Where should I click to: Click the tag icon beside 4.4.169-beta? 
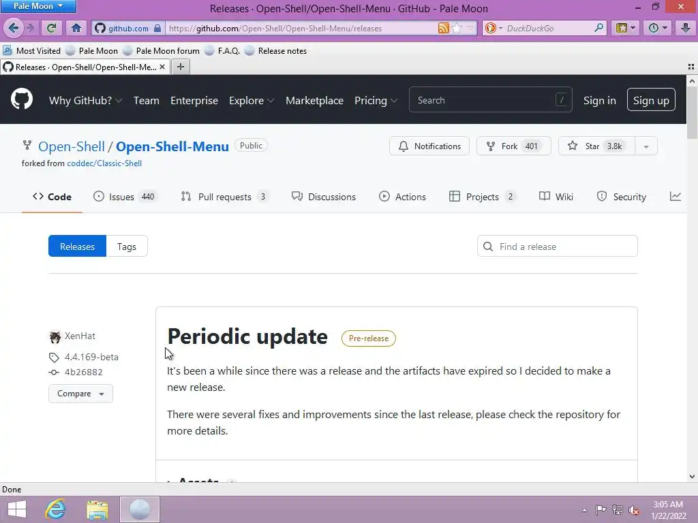(x=54, y=358)
